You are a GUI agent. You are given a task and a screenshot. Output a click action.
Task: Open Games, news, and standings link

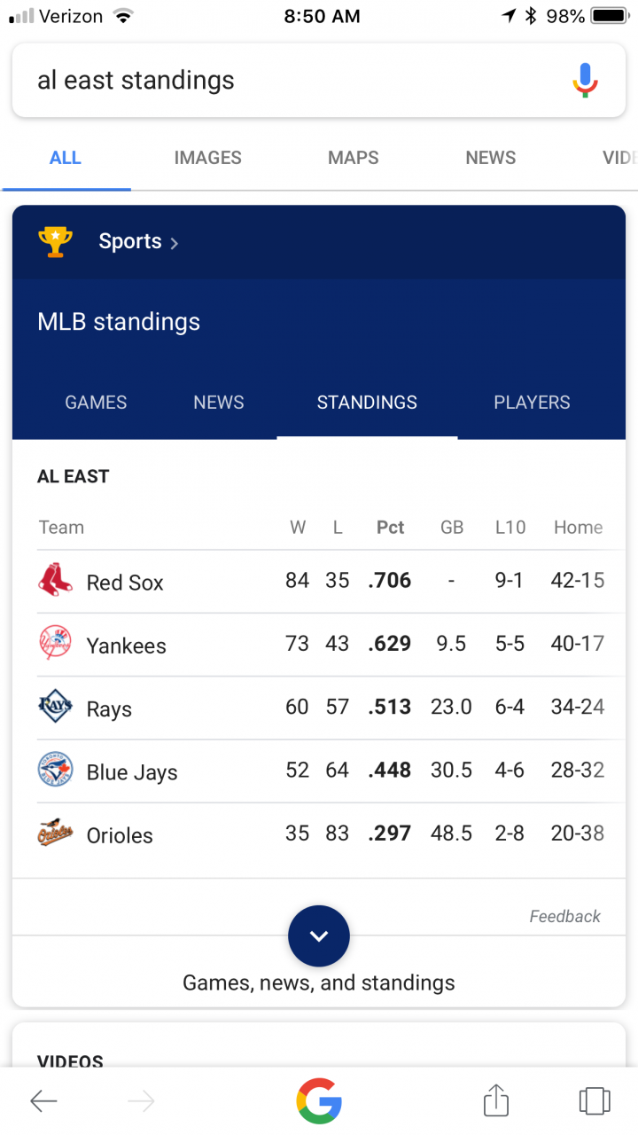point(319,982)
